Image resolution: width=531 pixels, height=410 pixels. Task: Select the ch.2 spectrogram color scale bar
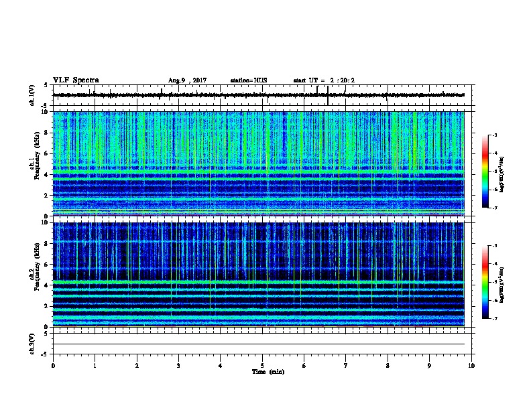pos(485,282)
